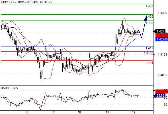Click the red 56.4478 RSI value tag

[x=162, y=91]
